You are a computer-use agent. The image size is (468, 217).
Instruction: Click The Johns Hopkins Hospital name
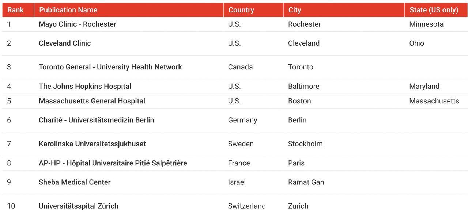(x=85, y=86)
